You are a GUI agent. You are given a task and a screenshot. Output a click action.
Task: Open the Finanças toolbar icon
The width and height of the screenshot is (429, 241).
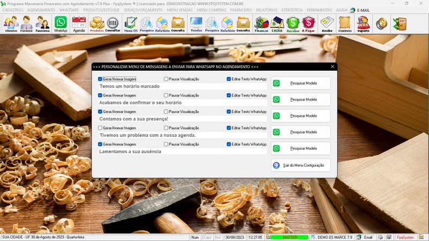pyautogui.click(x=261, y=24)
